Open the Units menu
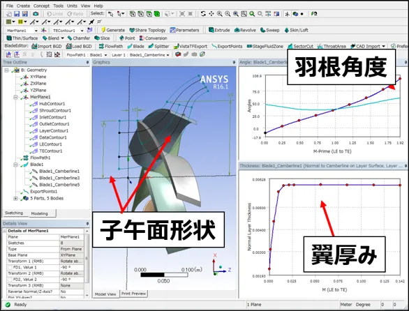This screenshot has height=311, width=409. [72, 6]
